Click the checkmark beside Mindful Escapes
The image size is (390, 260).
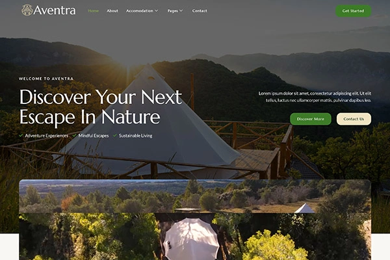(x=74, y=135)
